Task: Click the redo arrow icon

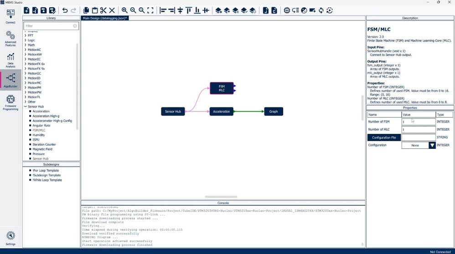Action: tap(74, 10)
